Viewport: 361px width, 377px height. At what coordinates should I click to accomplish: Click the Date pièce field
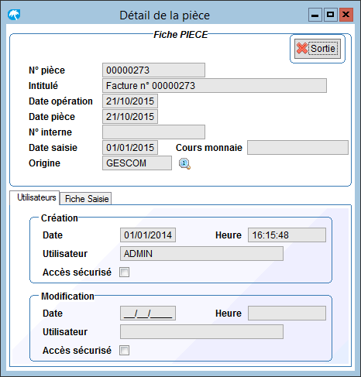pyautogui.click(x=130, y=117)
